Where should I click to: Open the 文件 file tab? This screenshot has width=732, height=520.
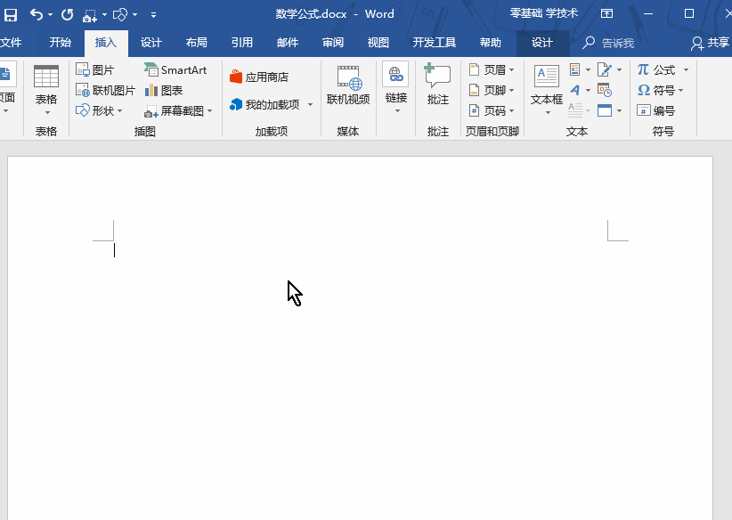(11, 43)
